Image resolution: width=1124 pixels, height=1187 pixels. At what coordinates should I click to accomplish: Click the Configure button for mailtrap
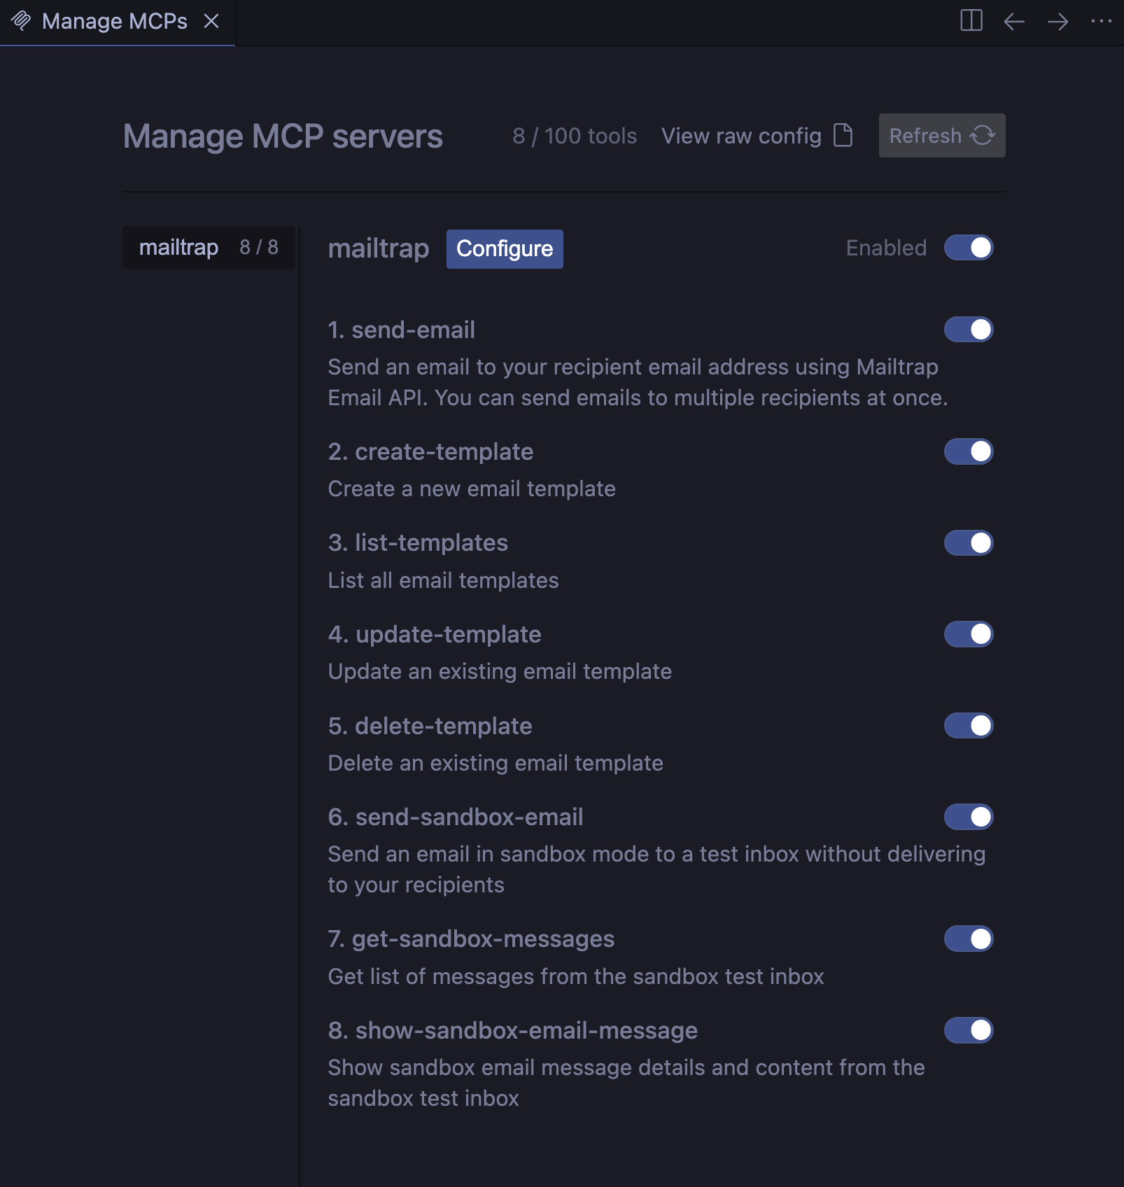tap(505, 248)
